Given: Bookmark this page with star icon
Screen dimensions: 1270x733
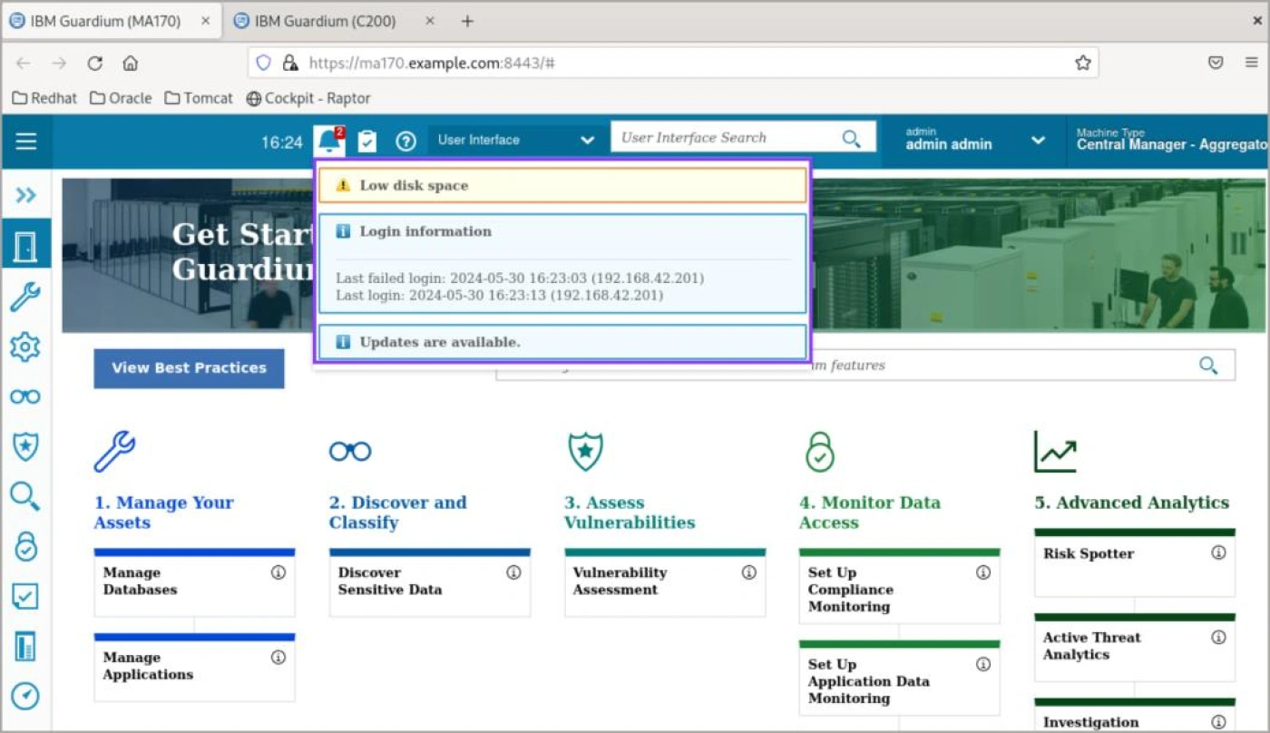Looking at the screenshot, I should 1082,63.
